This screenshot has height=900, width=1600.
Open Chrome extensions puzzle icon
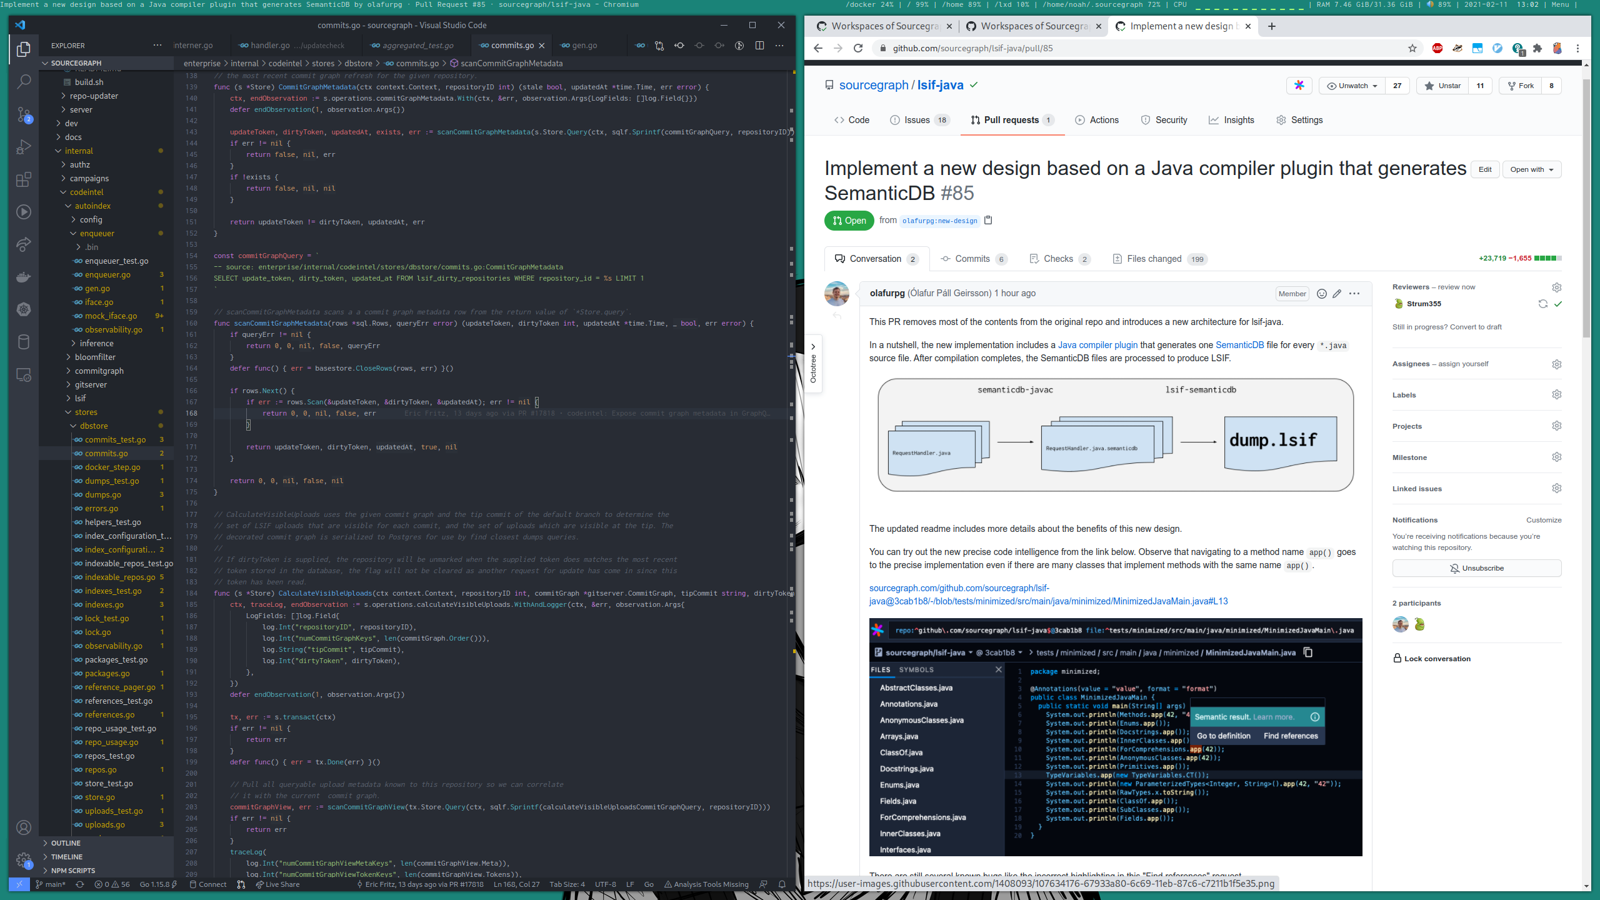[1537, 48]
